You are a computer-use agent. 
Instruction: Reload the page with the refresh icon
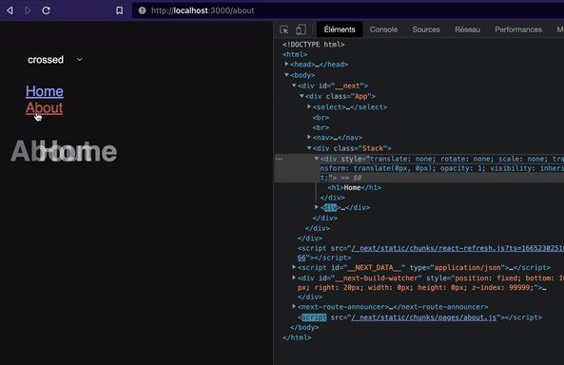[46, 10]
